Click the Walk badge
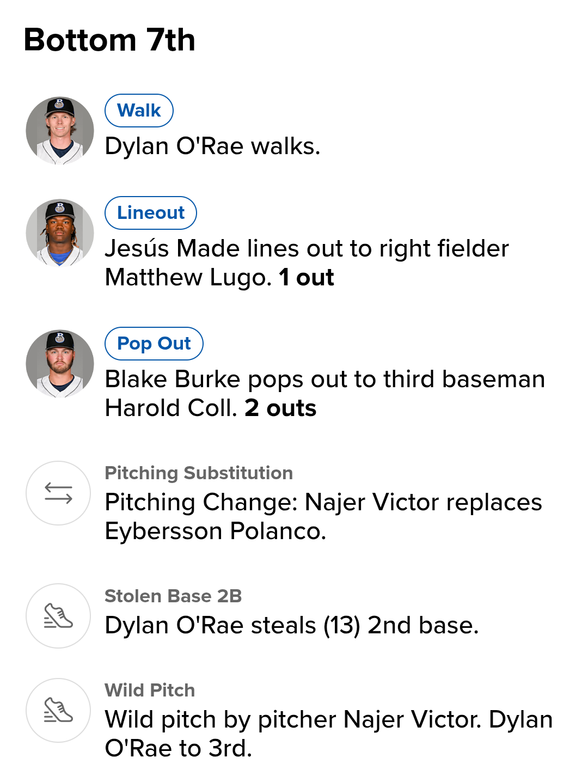Image resolution: width=588 pixels, height=776 pixels. click(139, 111)
